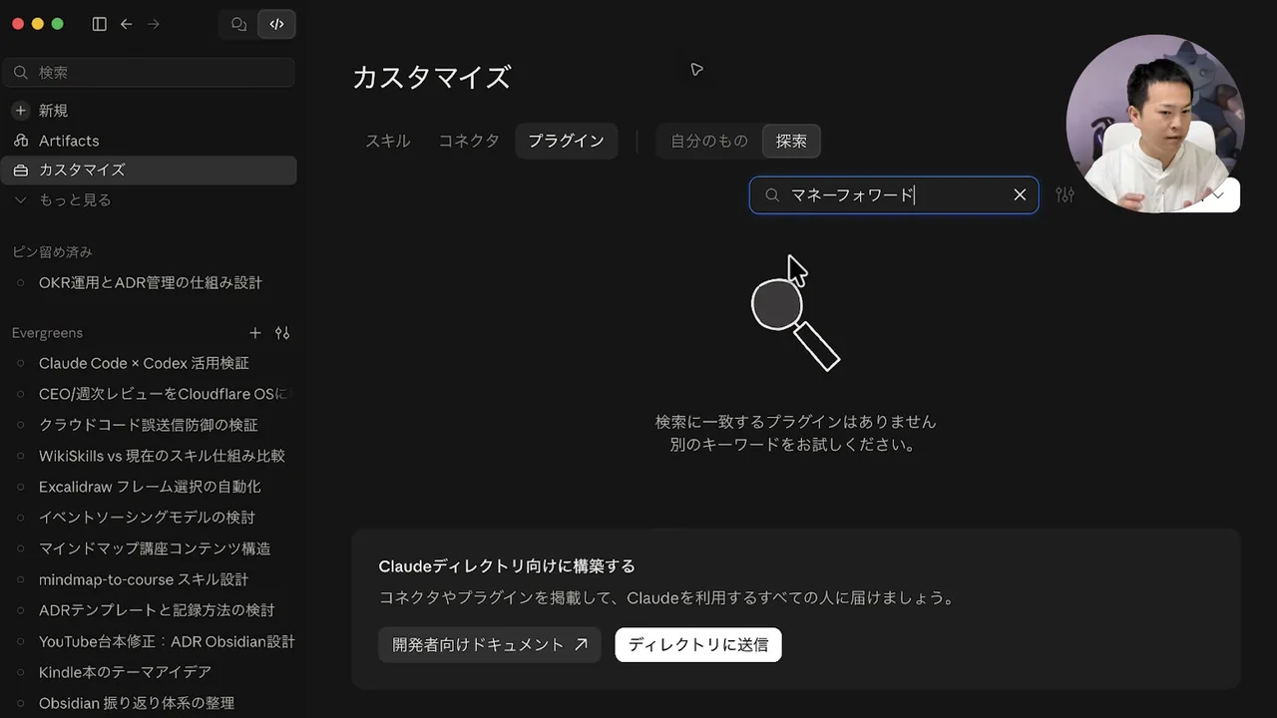This screenshot has width=1277, height=718.
Task: Click the カスタマイズ briefcase icon
Action: click(21, 171)
